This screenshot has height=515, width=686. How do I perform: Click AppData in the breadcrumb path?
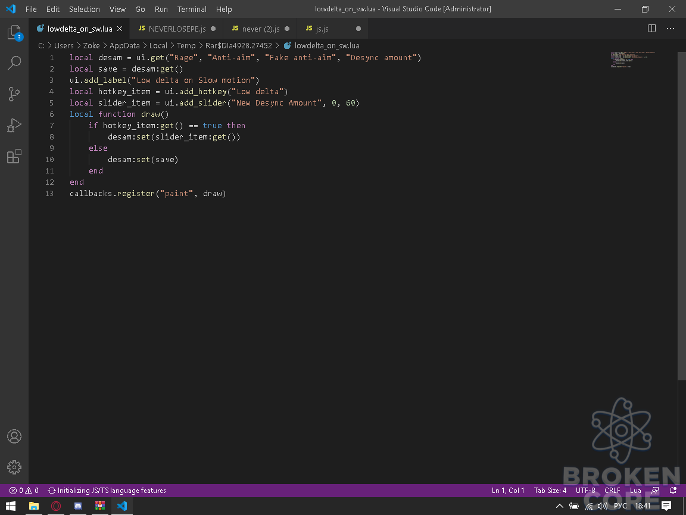pyautogui.click(x=124, y=45)
